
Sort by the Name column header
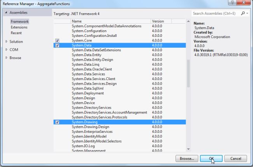(111, 21)
